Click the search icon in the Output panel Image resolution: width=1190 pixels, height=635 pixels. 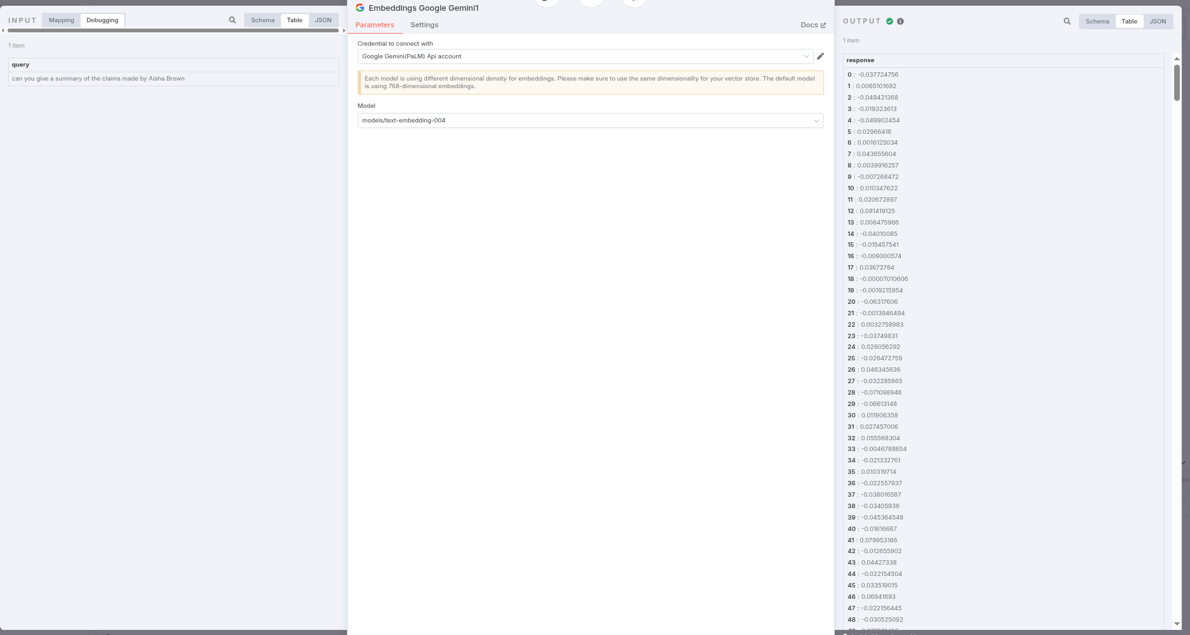1067,22
